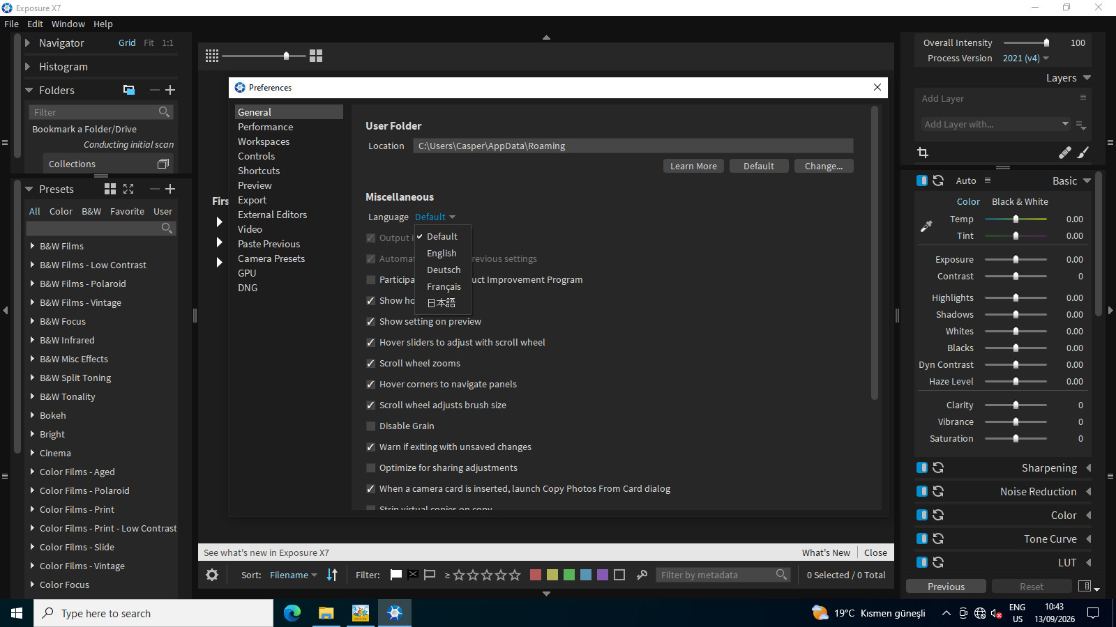Image resolution: width=1116 pixels, height=627 pixels.
Task: Select the brush tool icon in Layers panel
Action: 1083,153
